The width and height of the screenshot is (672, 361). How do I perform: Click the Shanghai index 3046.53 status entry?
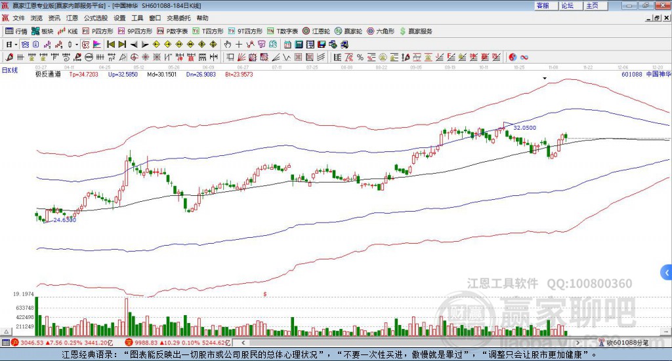[62, 343]
